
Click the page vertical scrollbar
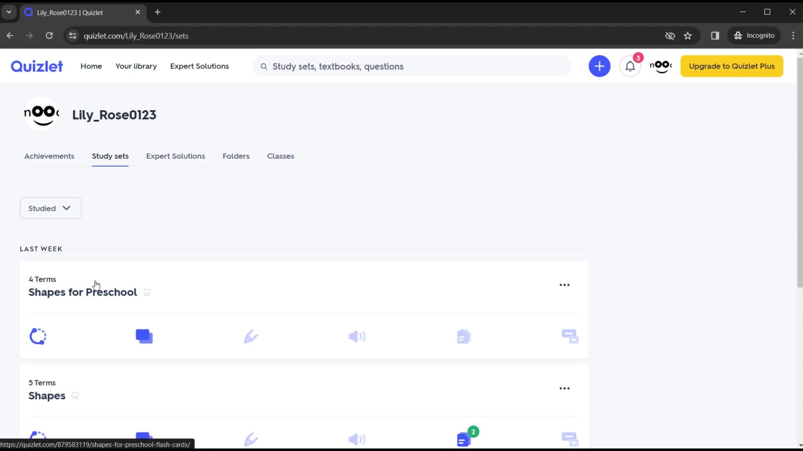800,172
